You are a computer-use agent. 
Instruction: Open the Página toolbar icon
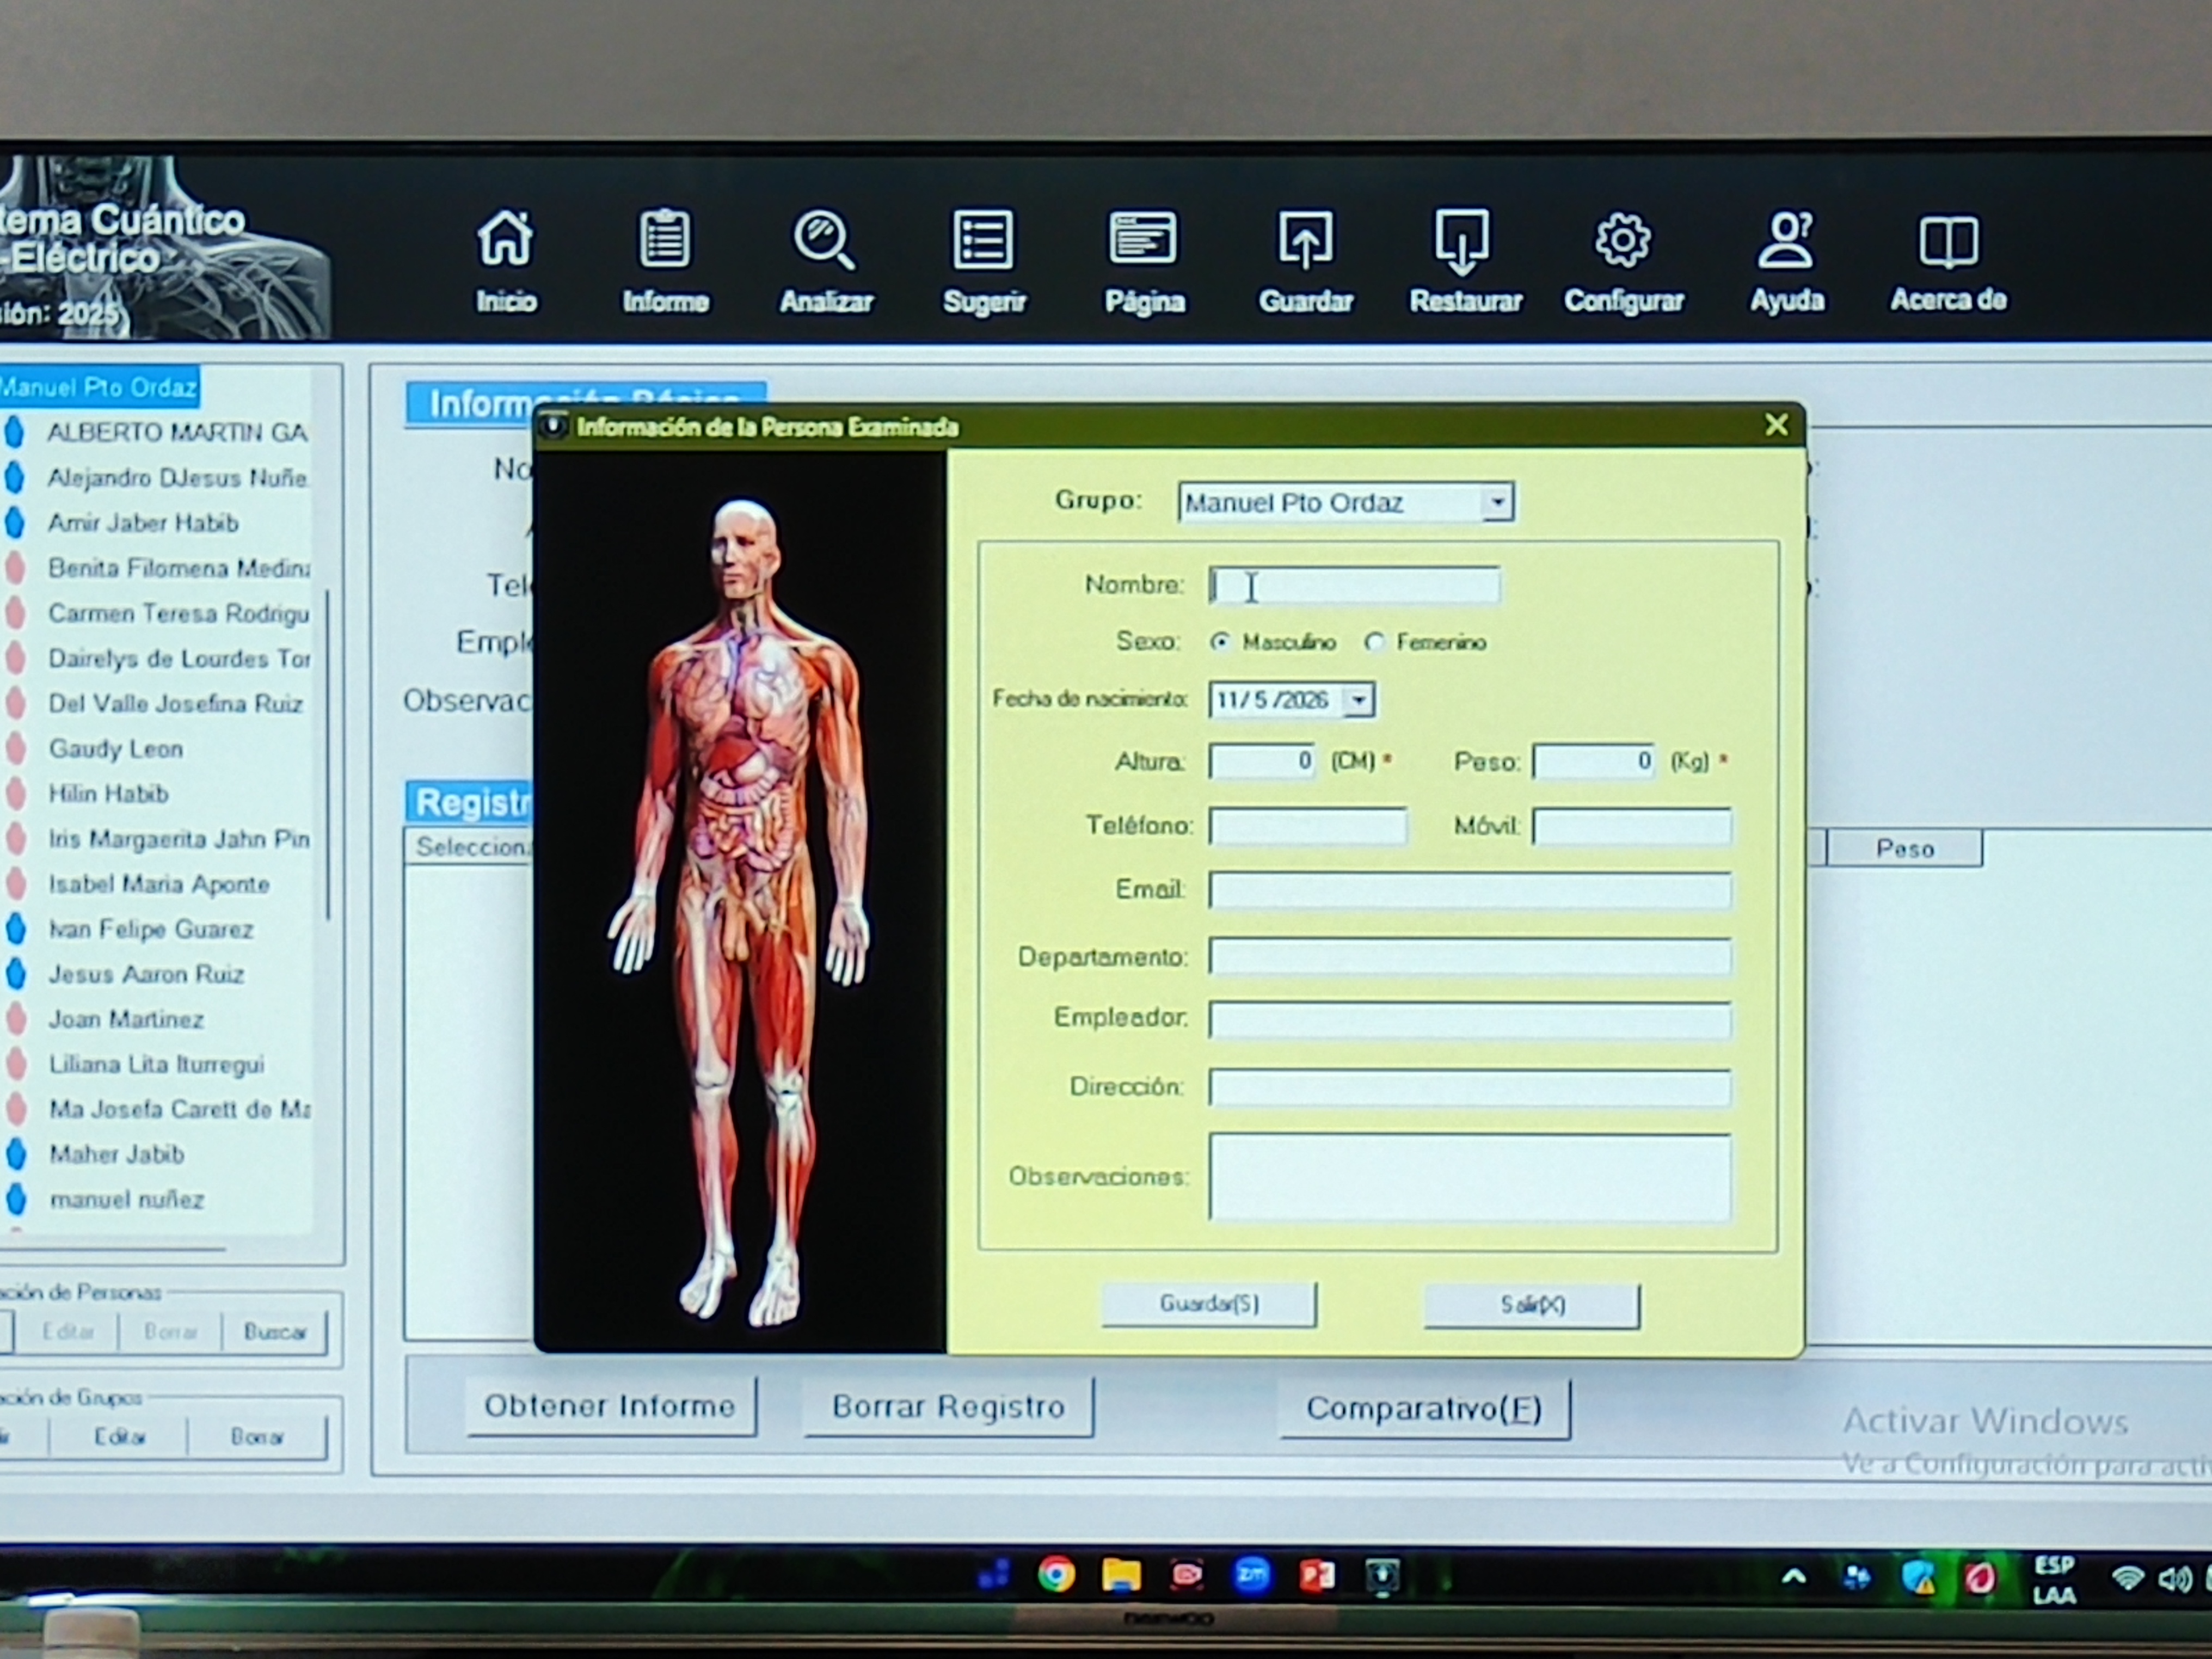coord(1144,261)
